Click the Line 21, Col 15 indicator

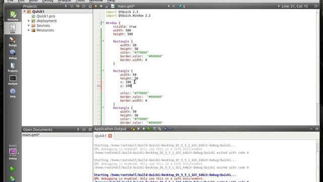(295, 6)
